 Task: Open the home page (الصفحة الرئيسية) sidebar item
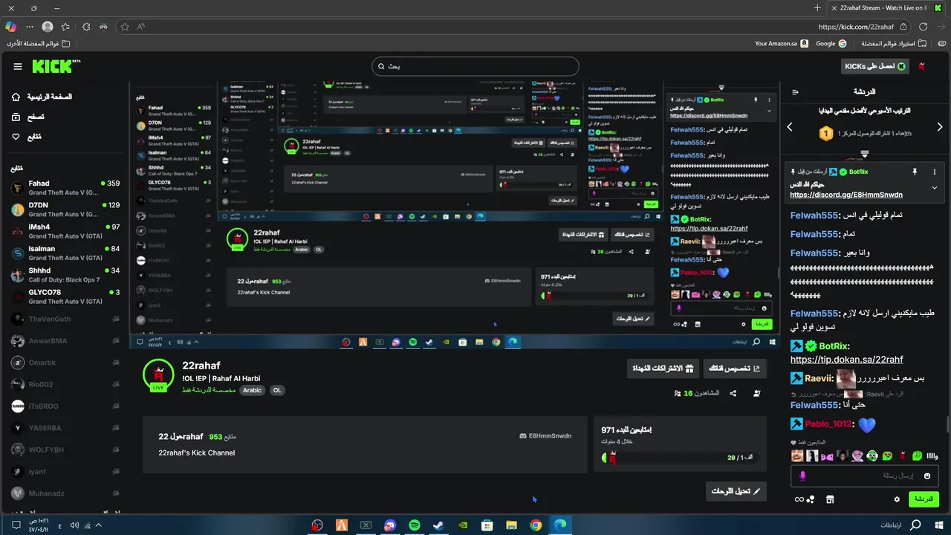point(42,97)
